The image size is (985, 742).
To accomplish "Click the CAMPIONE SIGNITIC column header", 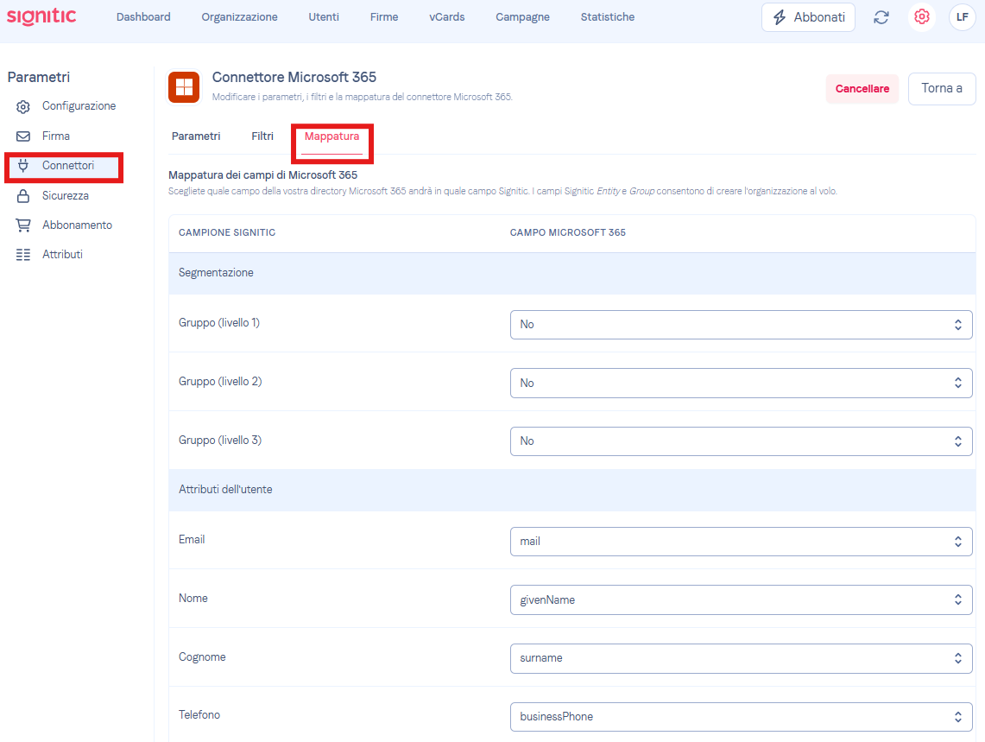I will click(227, 232).
